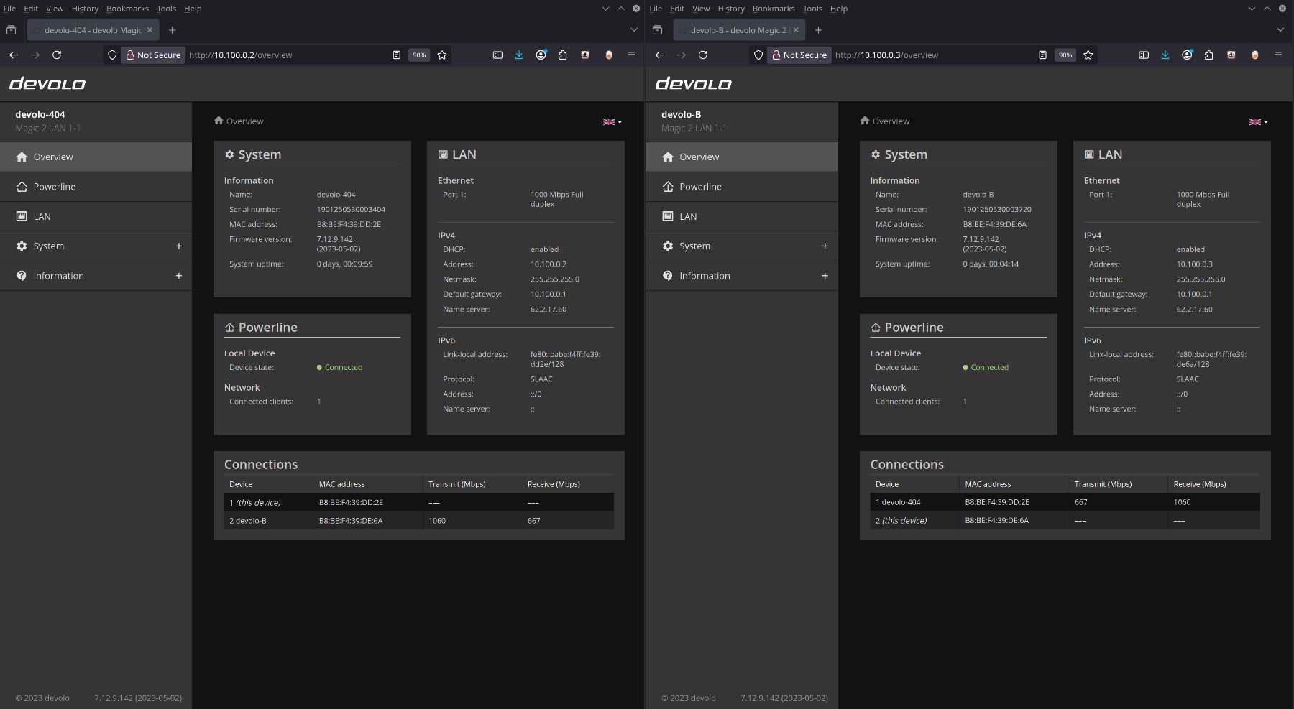Open a new tab in devolo-B window
This screenshot has height=709, width=1294.
click(818, 30)
